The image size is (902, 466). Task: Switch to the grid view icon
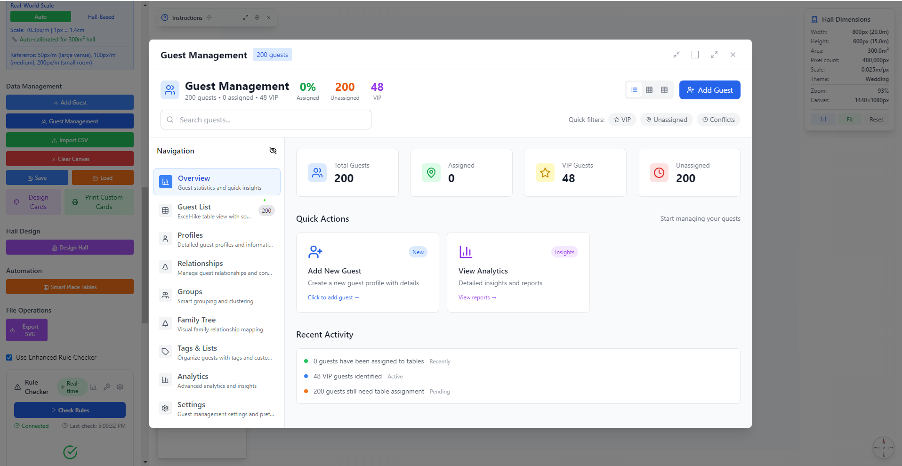coord(650,89)
